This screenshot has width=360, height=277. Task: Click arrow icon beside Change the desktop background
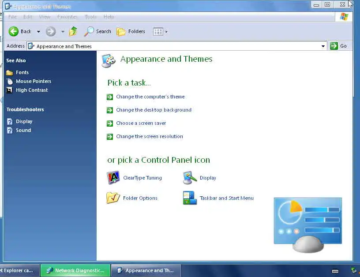coord(110,110)
